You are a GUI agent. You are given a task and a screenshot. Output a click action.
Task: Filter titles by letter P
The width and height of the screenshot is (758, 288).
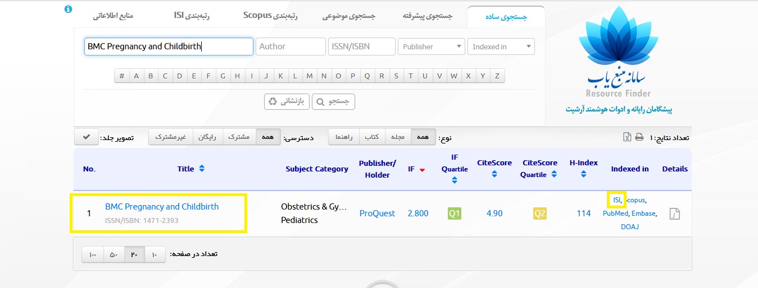(353, 76)
